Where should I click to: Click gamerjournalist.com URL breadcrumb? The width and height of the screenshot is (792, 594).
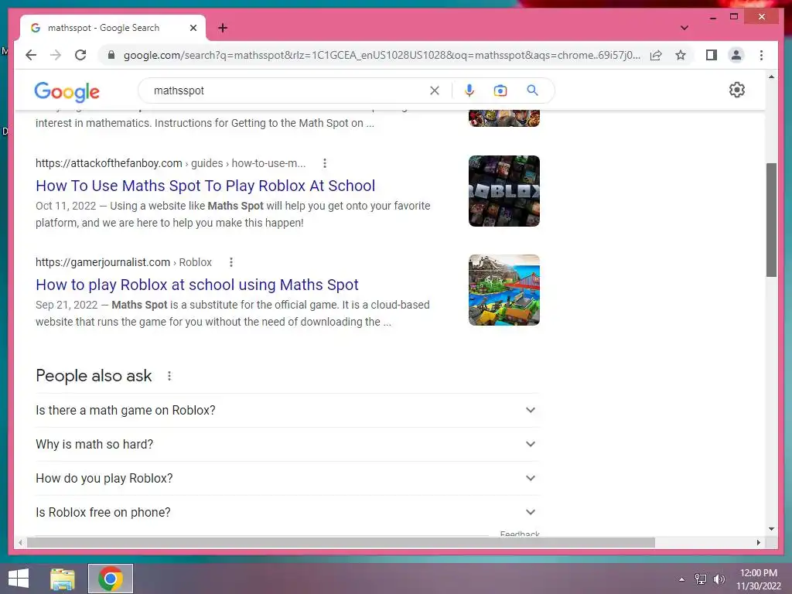click(x=123, y=262)
